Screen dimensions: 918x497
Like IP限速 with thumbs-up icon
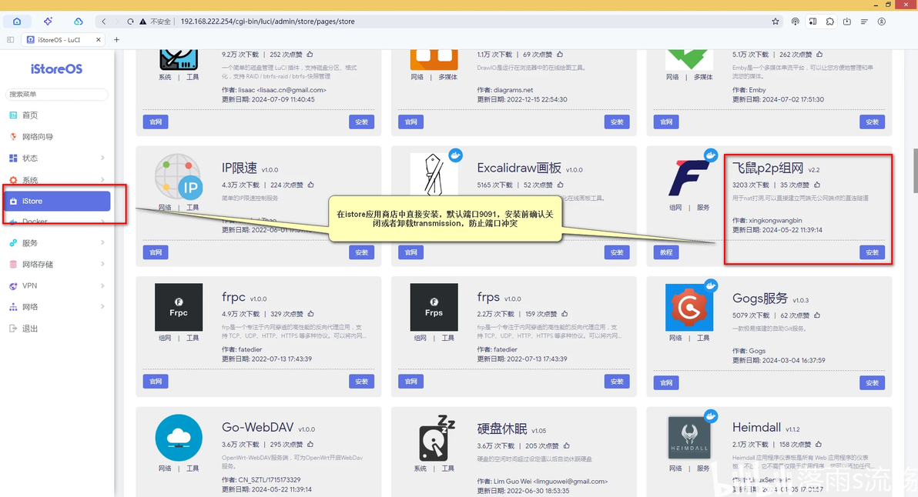coord(311,185)
